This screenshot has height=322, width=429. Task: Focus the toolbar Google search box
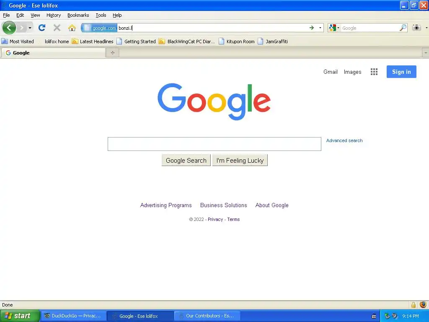click(370, 28)
